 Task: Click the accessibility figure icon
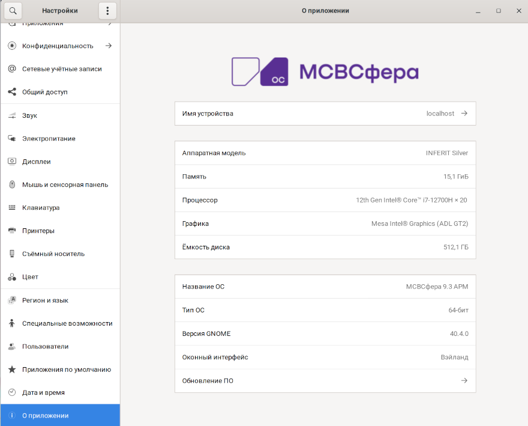[12, 323]
